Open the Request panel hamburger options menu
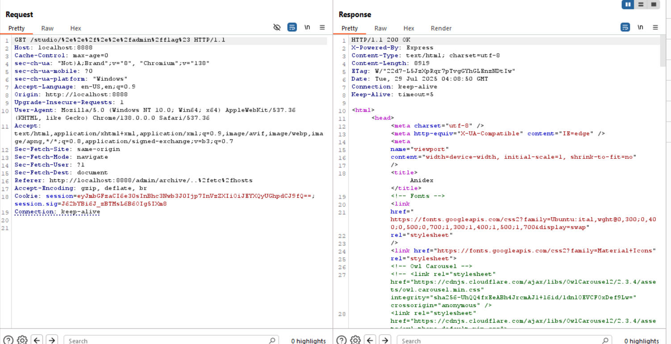The image size is (671, 344). tap(322, 28)
